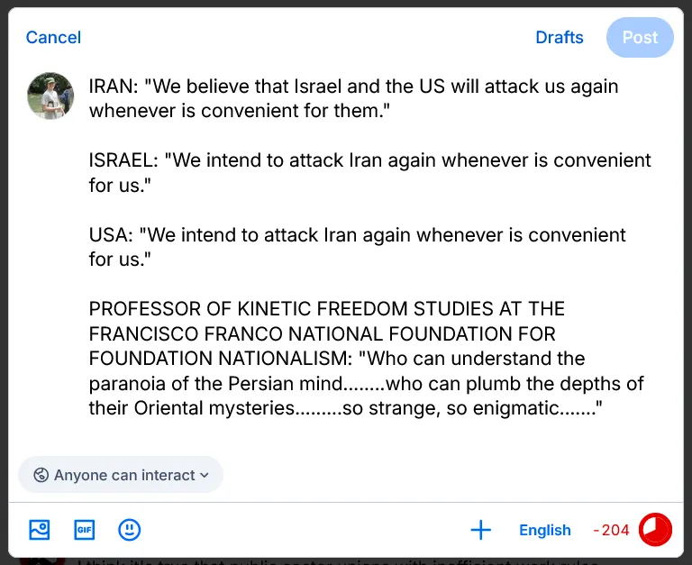Place cursor in the IRAN quote line
This screenshot has width=692, height=565.
(x=351, y=87)
